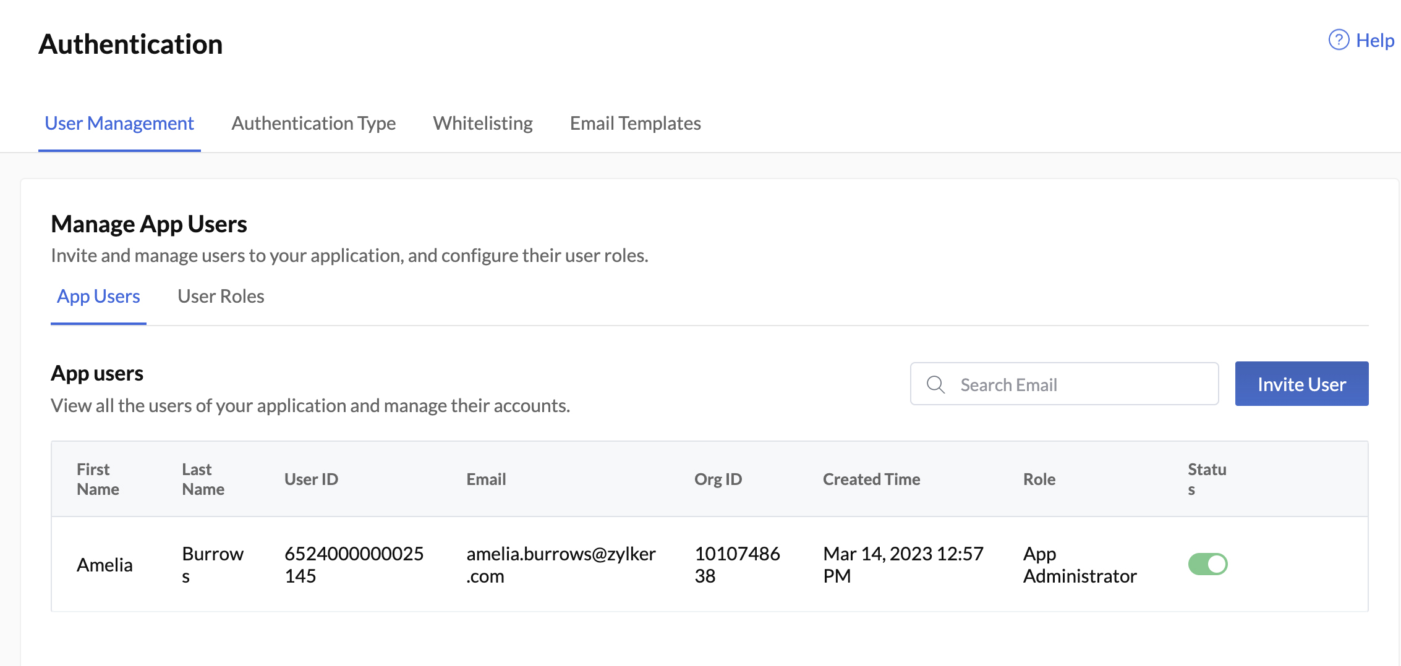Click the Search Email input field
The width and height of the screenshot is (1401, 666).
1063,384
